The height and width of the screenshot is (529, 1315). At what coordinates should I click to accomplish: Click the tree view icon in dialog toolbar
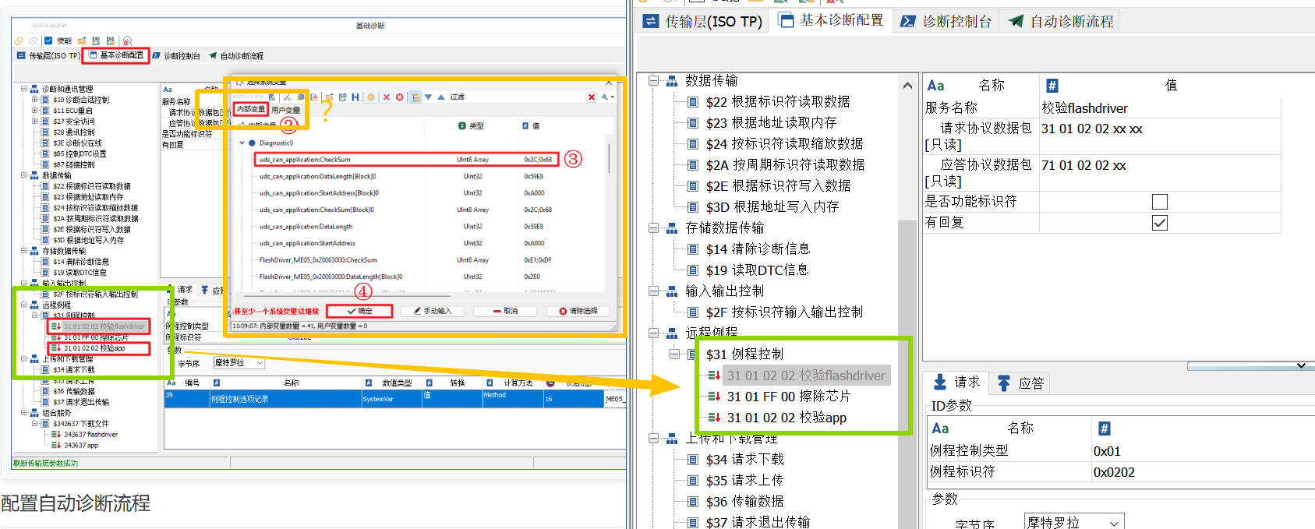point(415,97)
